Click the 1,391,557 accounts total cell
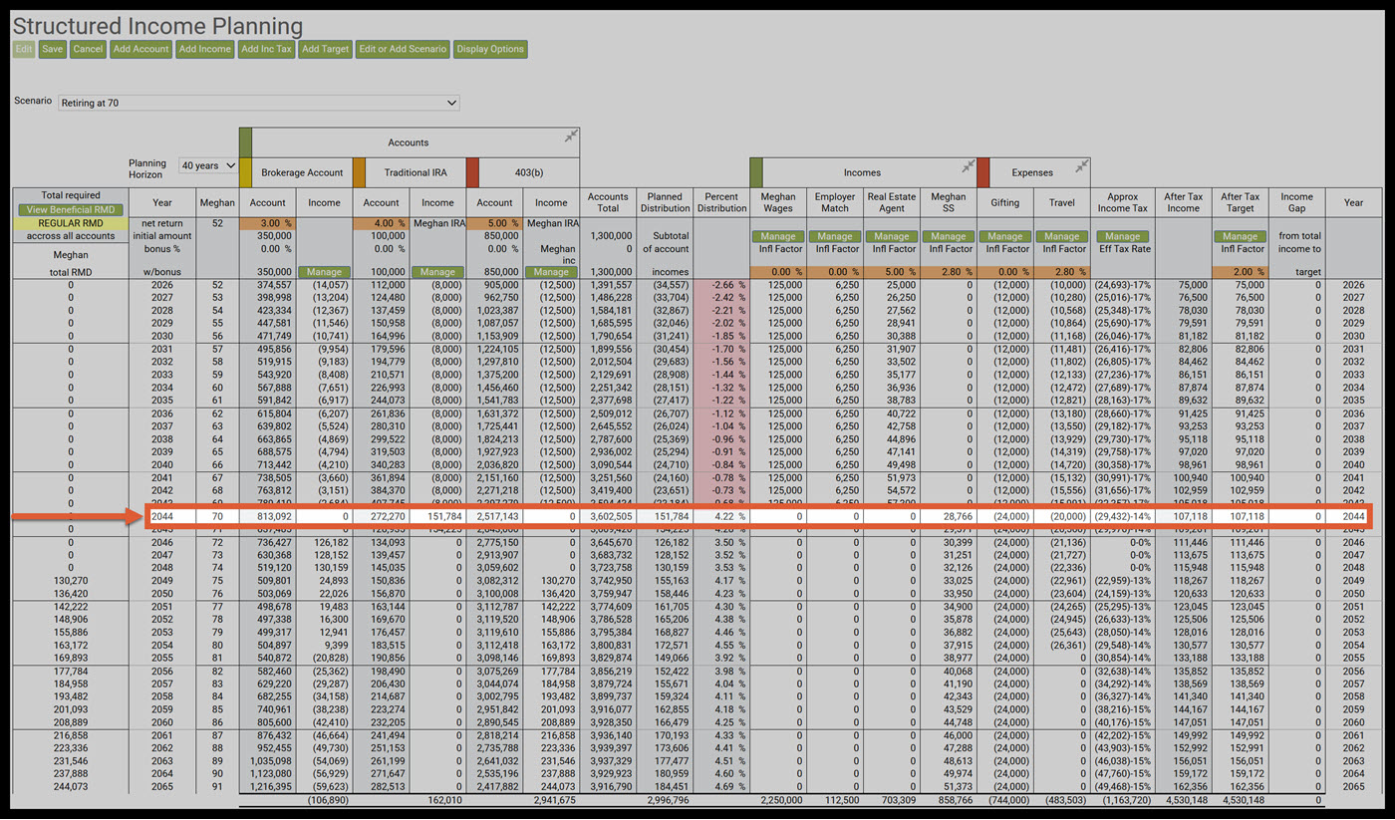 click(x=608, y=285)
